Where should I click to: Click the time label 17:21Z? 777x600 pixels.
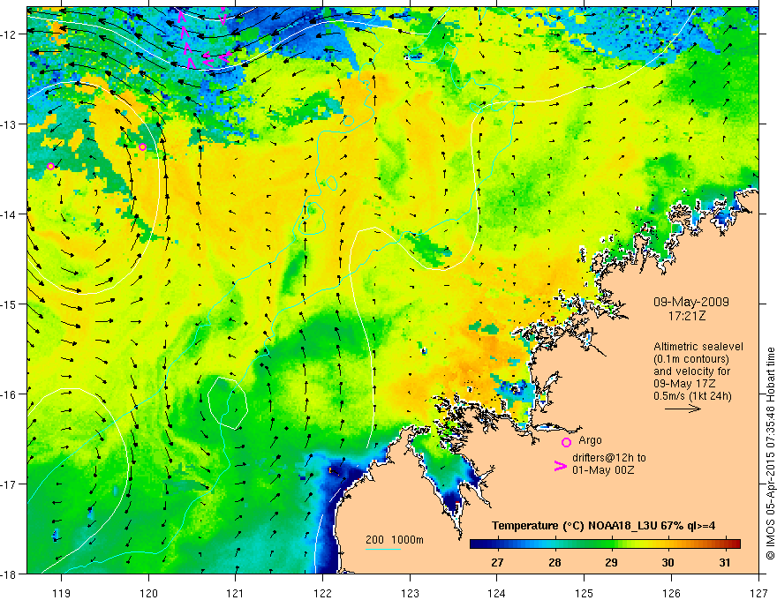pos(686,315)
